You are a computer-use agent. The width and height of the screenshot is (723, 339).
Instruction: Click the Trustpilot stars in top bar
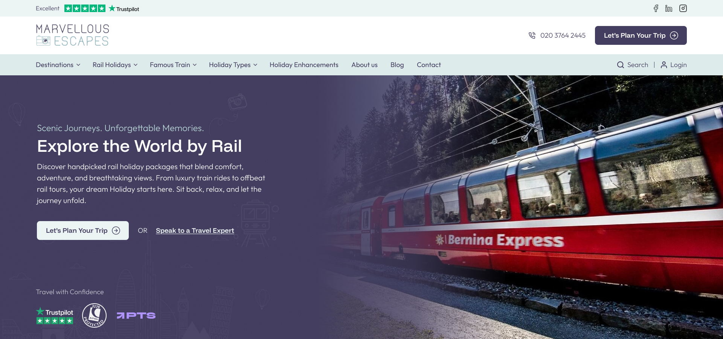coord(85,8)
